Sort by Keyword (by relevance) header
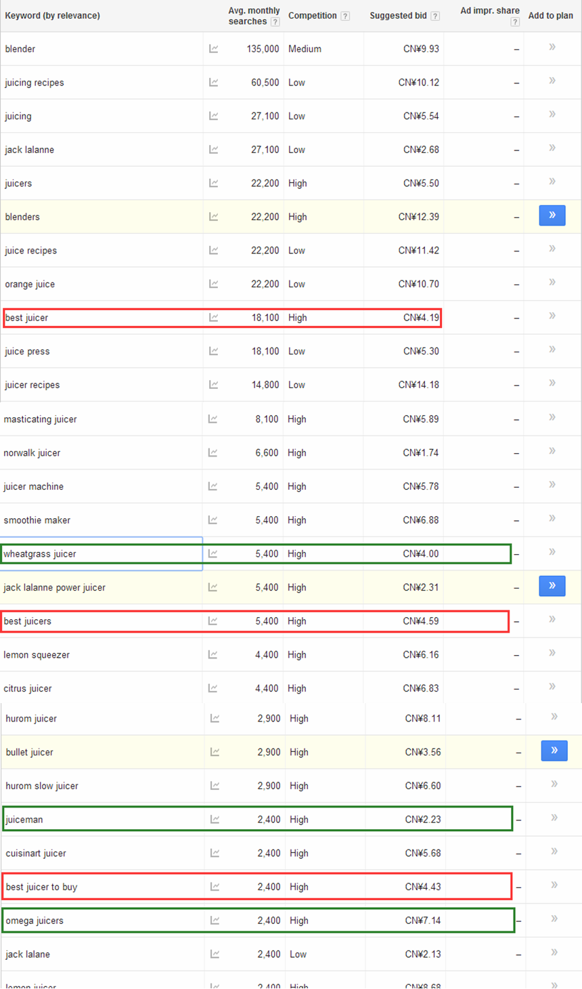The image size is (582, 989). (x=52, y=16)
